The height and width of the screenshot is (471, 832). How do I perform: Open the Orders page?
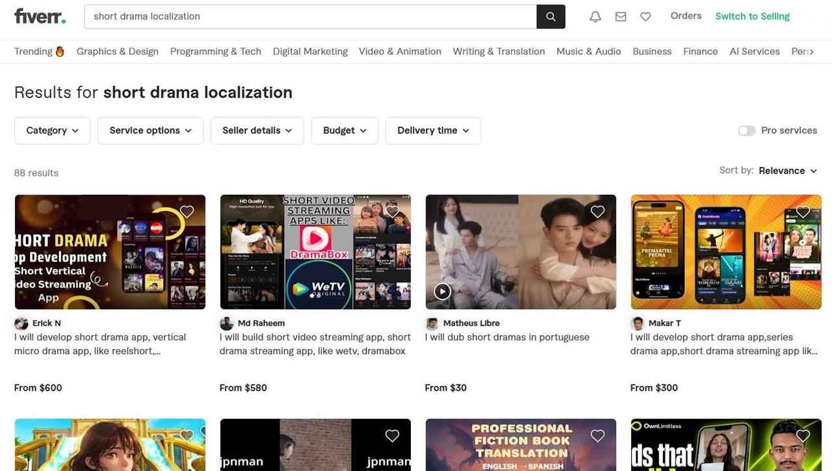pos(686,16)
